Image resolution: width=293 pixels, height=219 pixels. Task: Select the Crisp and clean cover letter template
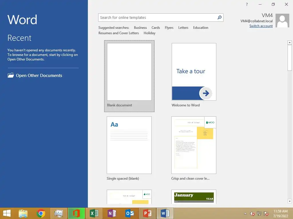coord(194,145)
